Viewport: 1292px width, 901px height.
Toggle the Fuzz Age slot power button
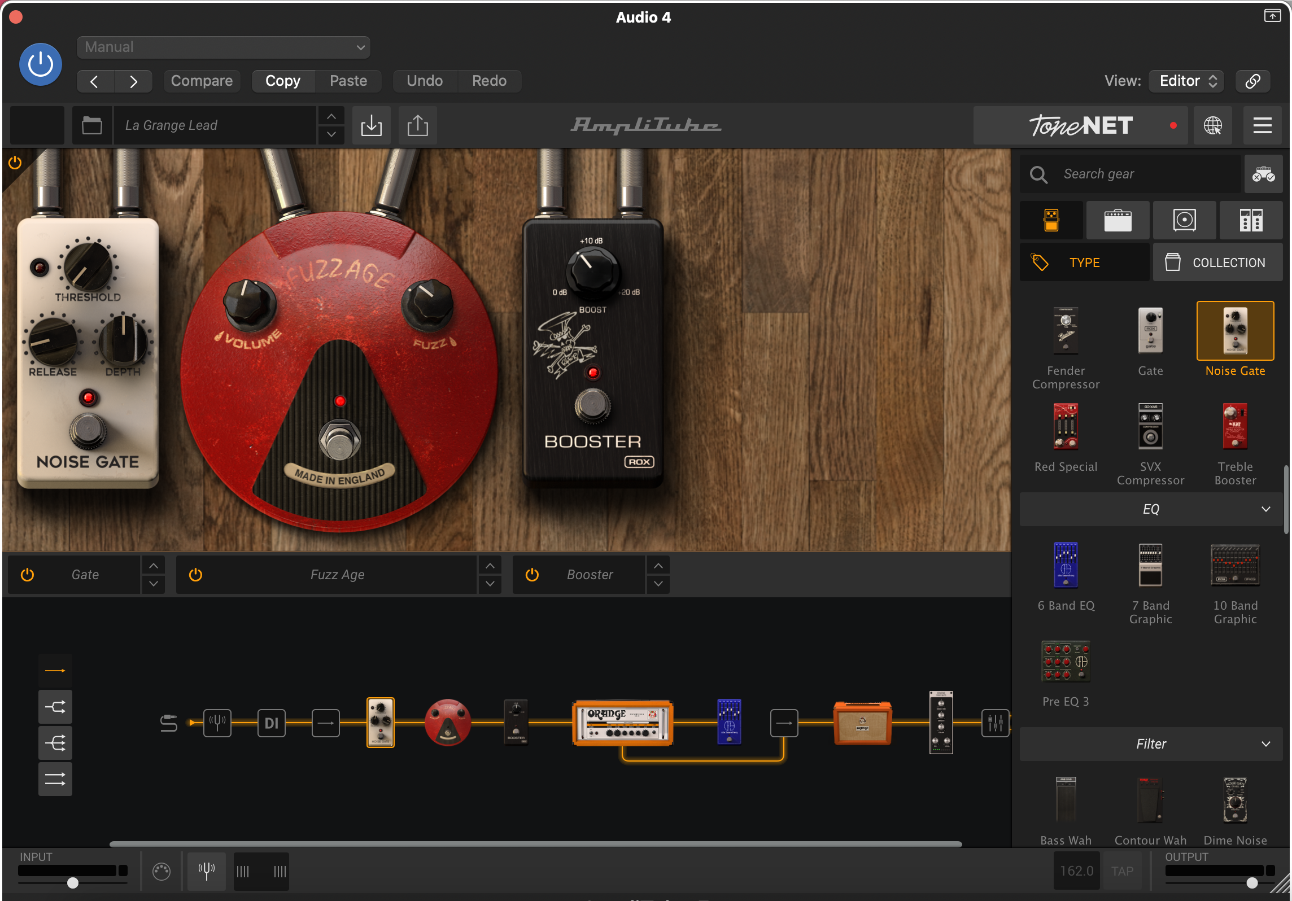195,575
